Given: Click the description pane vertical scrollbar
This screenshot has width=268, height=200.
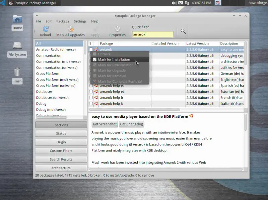Looking at the screenshot, I should pyautogui.click(x=246, y=122).
